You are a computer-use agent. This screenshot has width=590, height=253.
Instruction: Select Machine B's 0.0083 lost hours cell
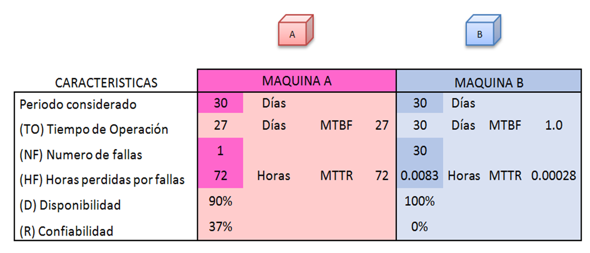[x=420, y=176]
